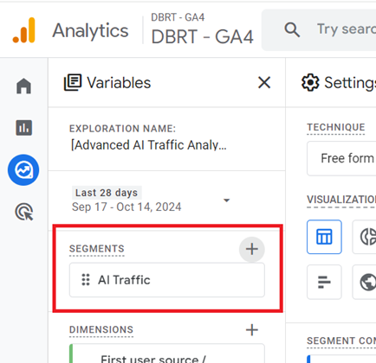Click the search bar text field

coord(347,29)
